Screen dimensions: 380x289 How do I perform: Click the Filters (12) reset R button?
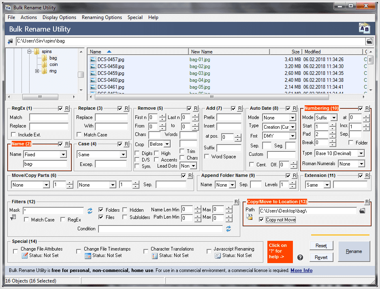[x=236, y=202]
